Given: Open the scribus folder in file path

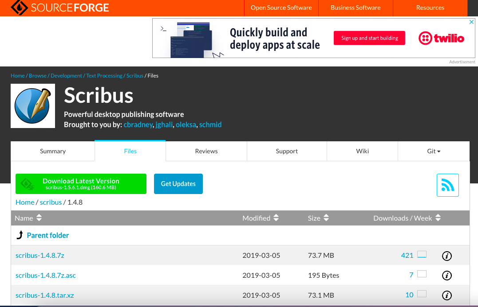Looking at the screenshot, I should point(51,202).
